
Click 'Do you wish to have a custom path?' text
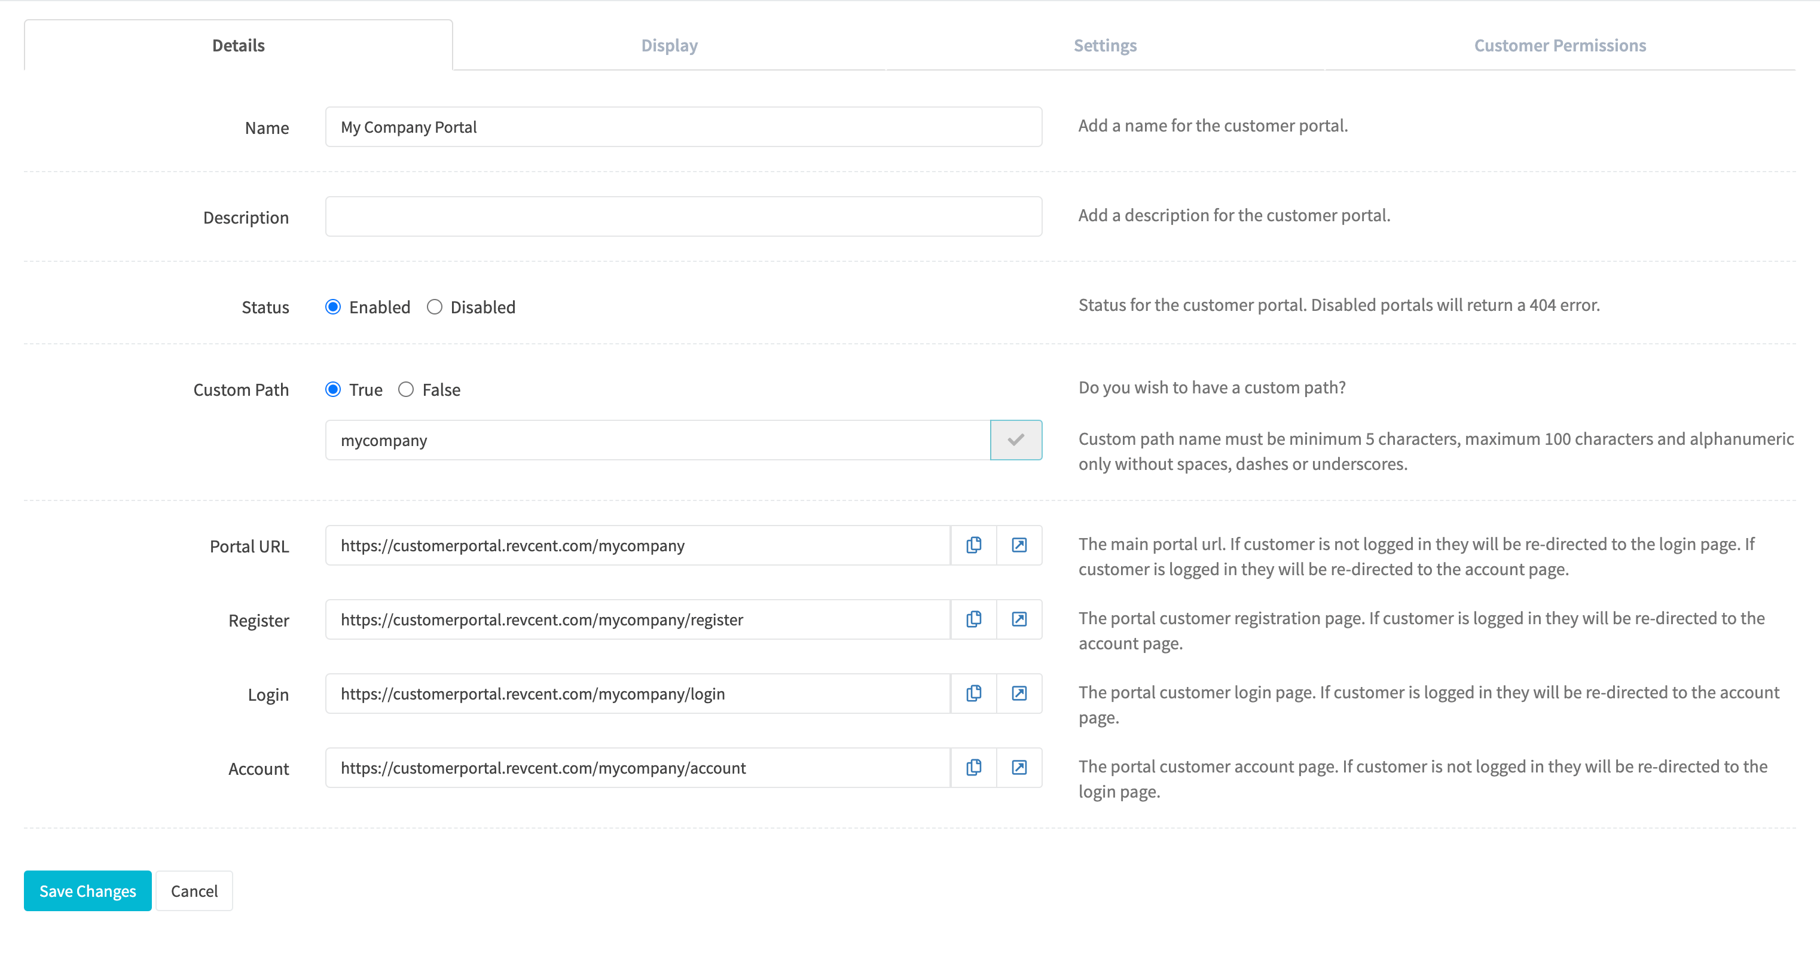pyautogui.click(x=1212, y=387)
